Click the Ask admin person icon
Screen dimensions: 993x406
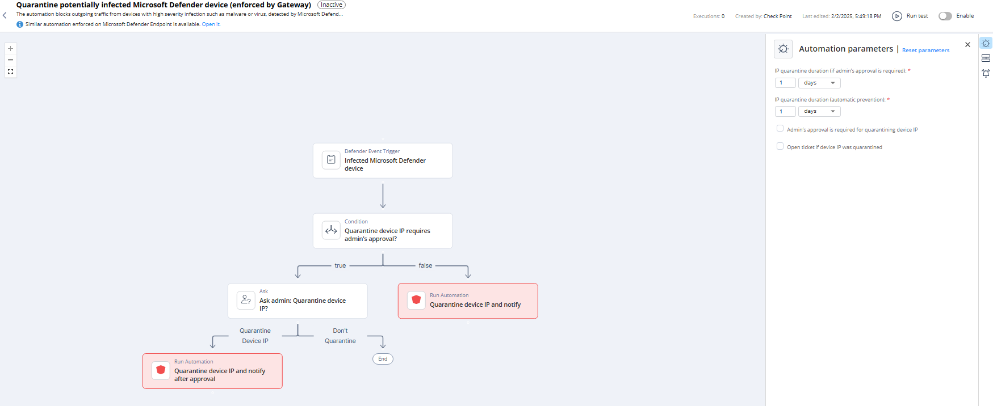click(246, 300)
